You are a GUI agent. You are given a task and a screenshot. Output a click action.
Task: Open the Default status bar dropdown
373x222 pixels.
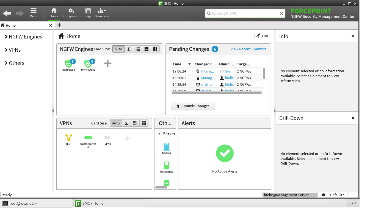(x=337, y=195)
